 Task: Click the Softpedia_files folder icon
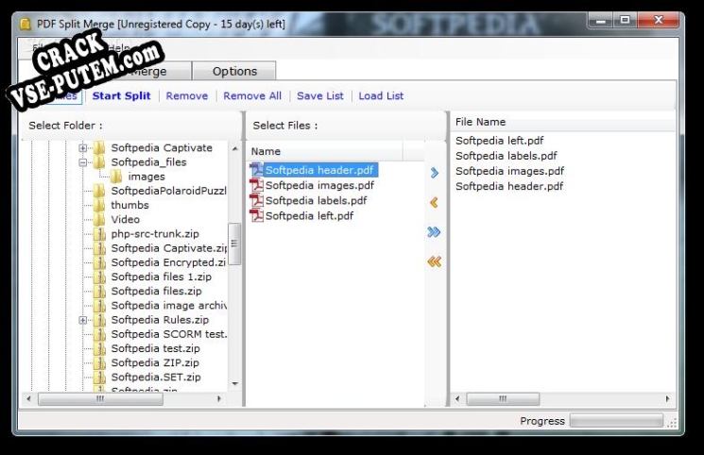tap(99, 162)
